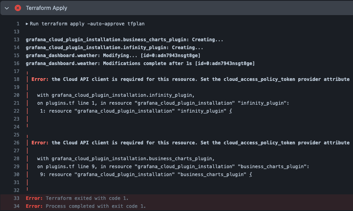Click the first Cloud API client error message
Image resolution: width=353 pixels, height=211 pixels.
pyautogui.click(x=191, y=79)
